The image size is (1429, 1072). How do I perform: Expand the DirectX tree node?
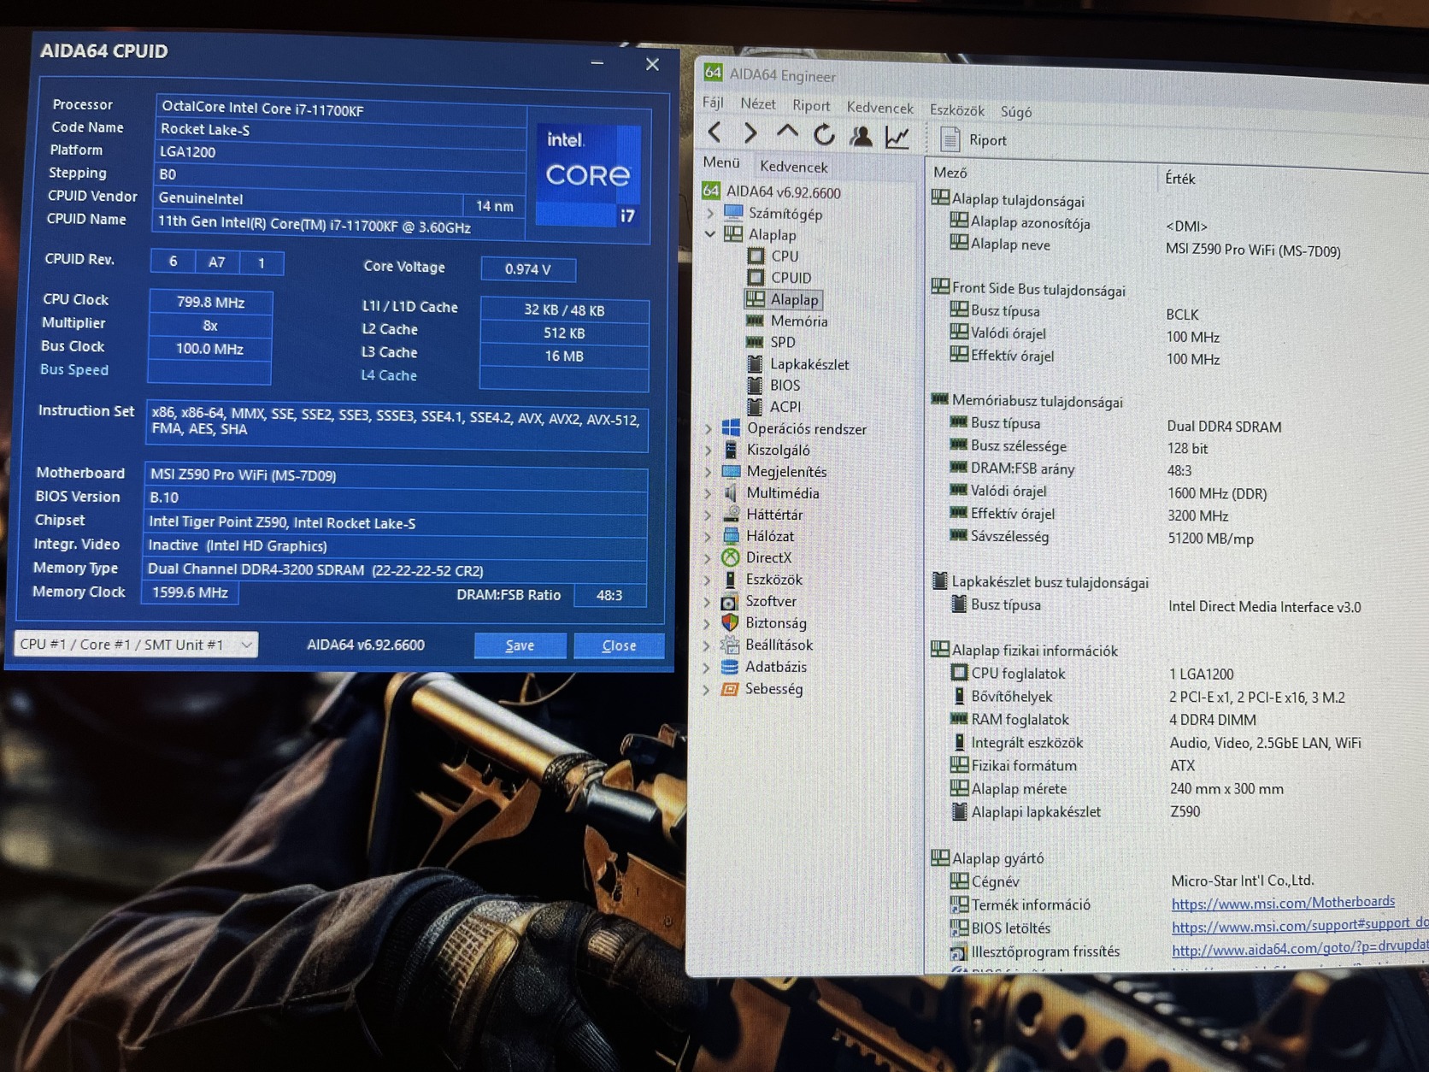(x=709, y=558)
